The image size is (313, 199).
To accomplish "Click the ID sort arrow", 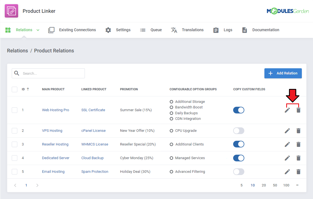I will pyautogui.click(x=28, y=89).
